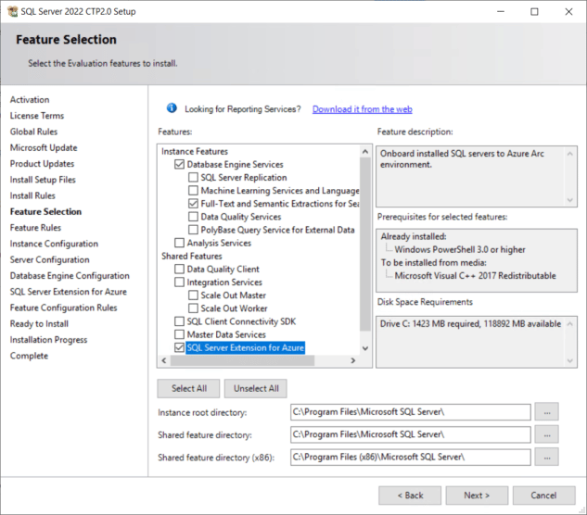The image size is (587, 515).
Task: Click License Terms step in sidebar
Action: click(x=37, y=116)
